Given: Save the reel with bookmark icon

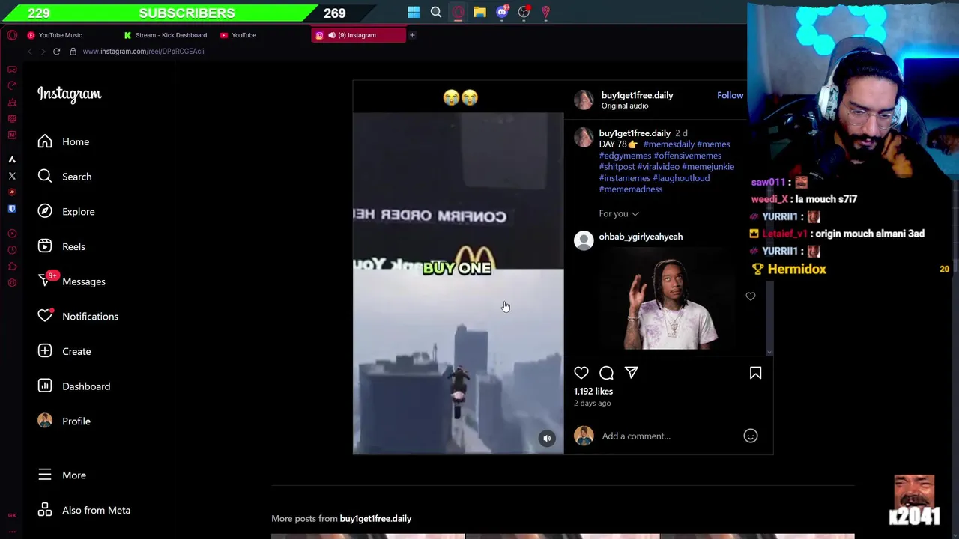Looking at the screenshot, I should (755, 373).
